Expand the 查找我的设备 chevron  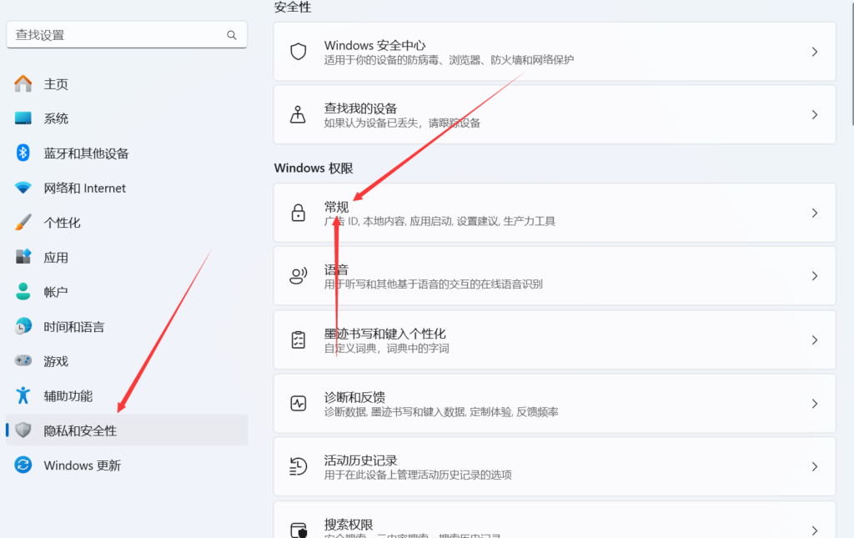click(814, 115)
